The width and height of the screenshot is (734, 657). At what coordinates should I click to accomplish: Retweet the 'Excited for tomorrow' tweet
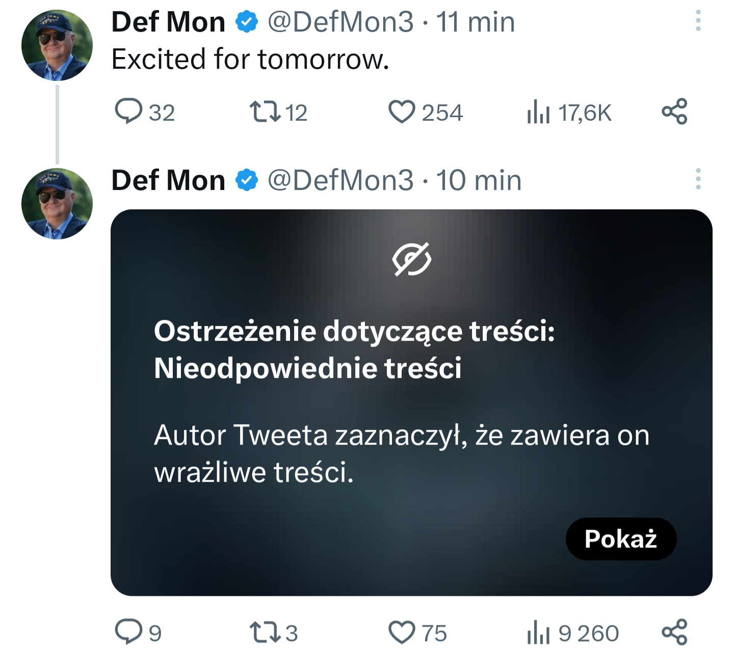coord(278,112)
